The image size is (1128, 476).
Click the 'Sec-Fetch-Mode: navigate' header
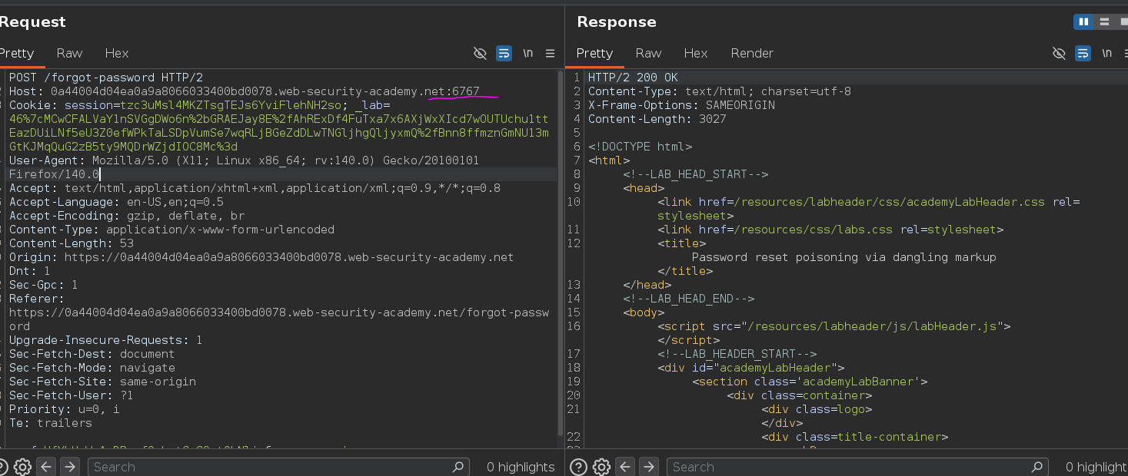click(x=92, y=368)
